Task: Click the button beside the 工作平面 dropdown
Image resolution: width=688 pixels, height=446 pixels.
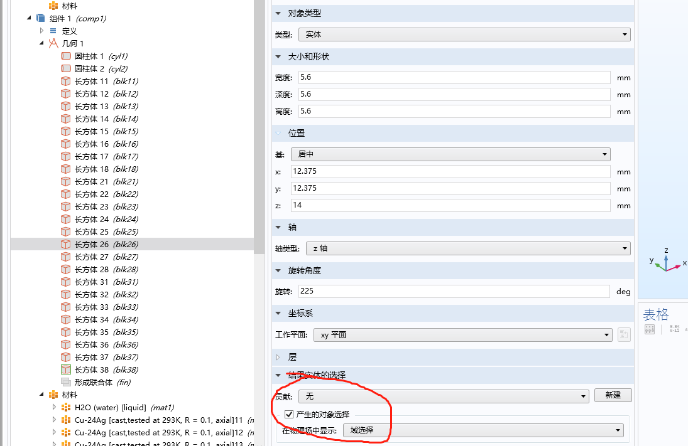Action: [623, 334]
